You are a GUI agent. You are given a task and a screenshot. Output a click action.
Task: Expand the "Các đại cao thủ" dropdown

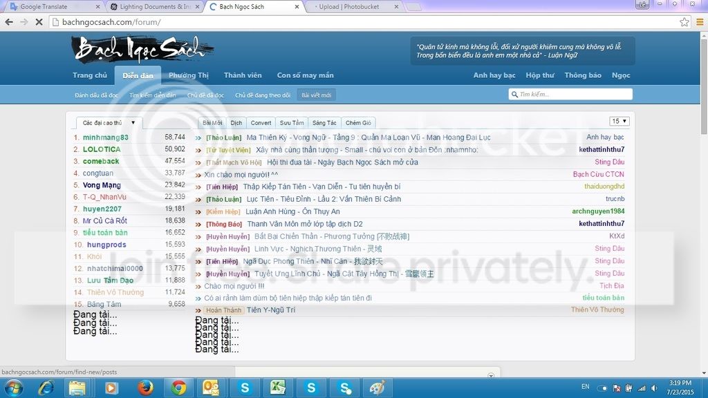(109, 123)
